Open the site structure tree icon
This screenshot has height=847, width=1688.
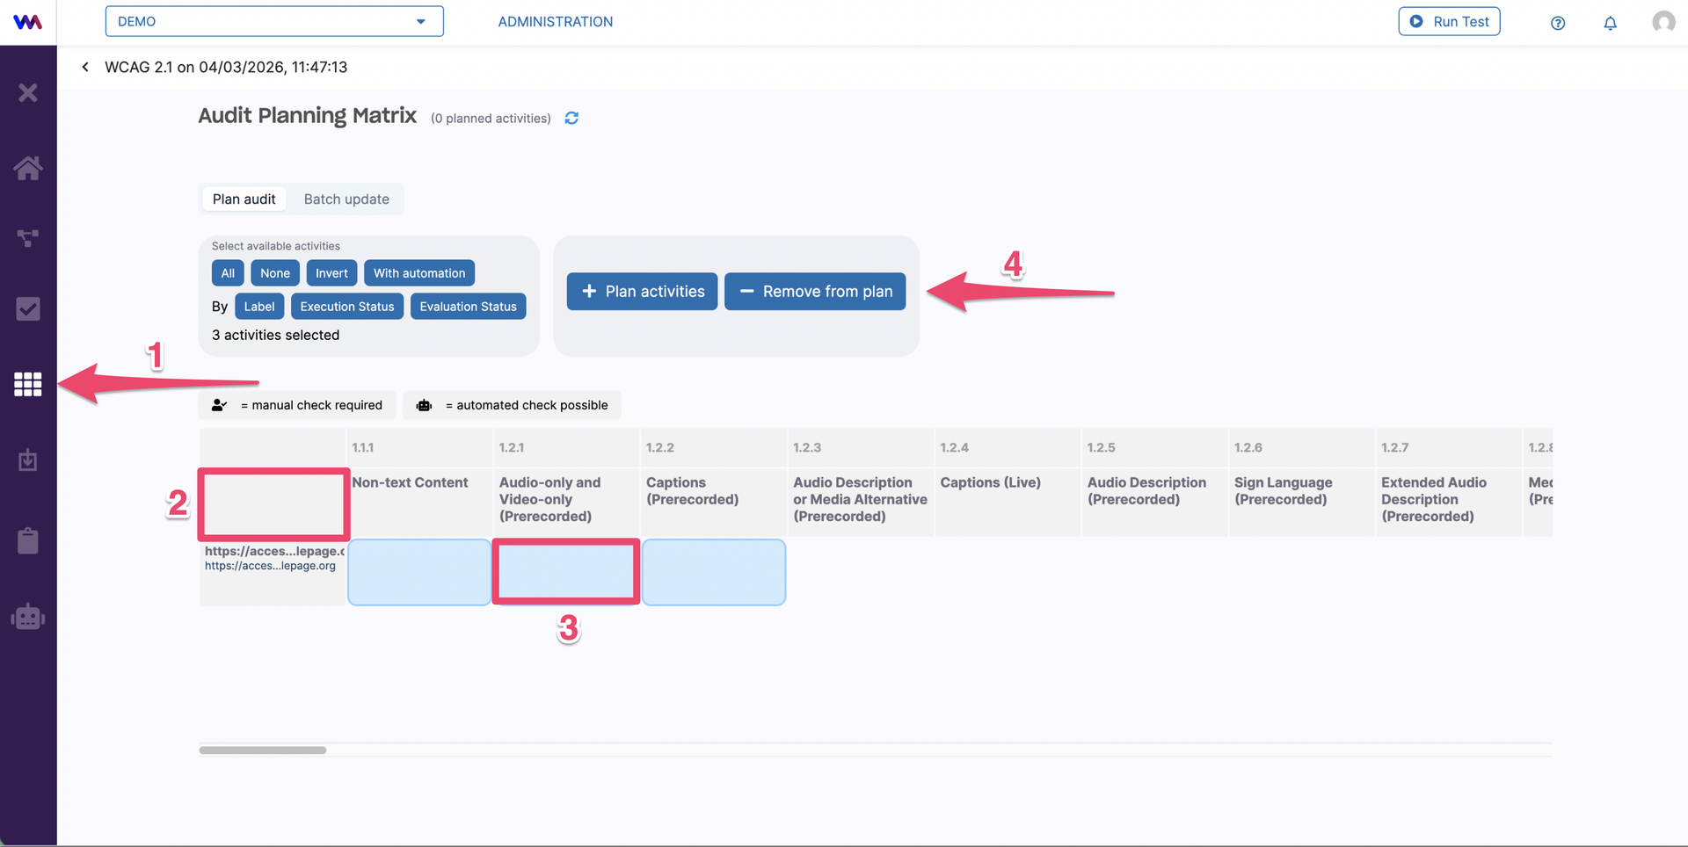28,238
